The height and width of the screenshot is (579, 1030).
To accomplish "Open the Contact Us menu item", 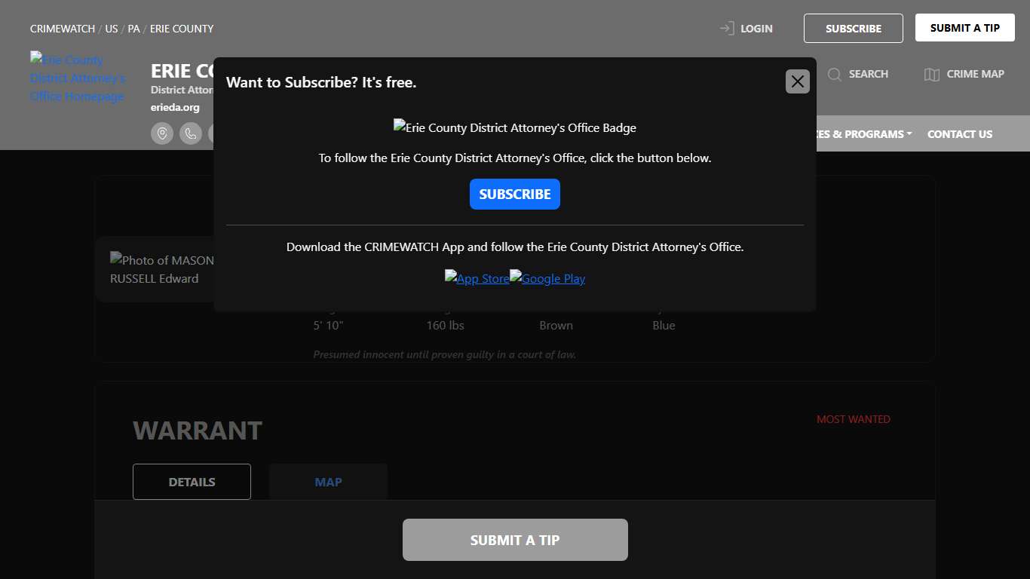I will pos(959,134).
